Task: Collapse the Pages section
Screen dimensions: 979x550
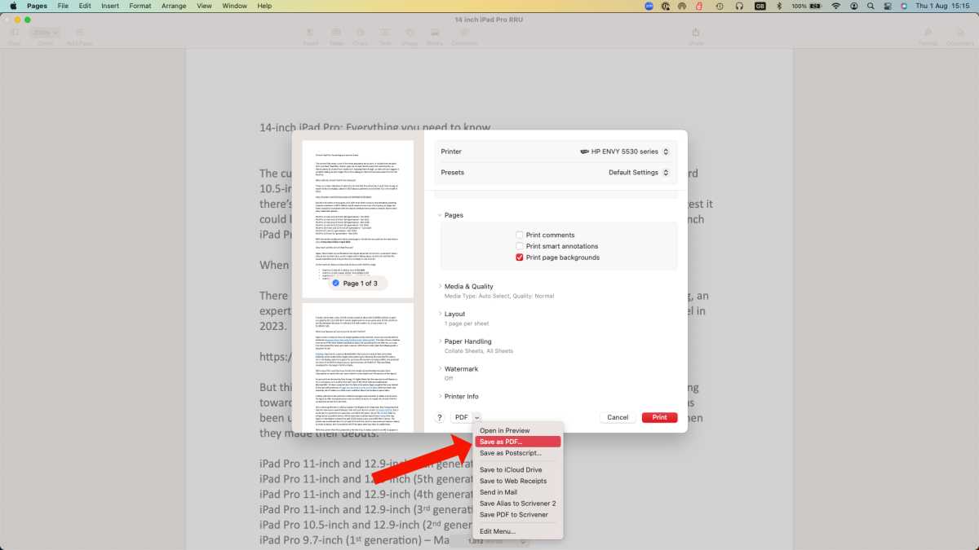Action: (x=440, y=215)
